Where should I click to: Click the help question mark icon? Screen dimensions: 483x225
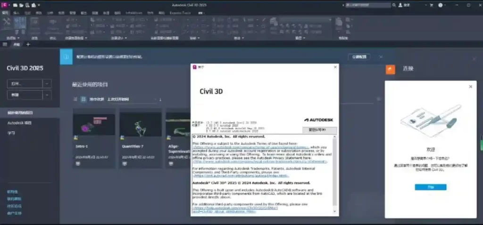[441, 5]
